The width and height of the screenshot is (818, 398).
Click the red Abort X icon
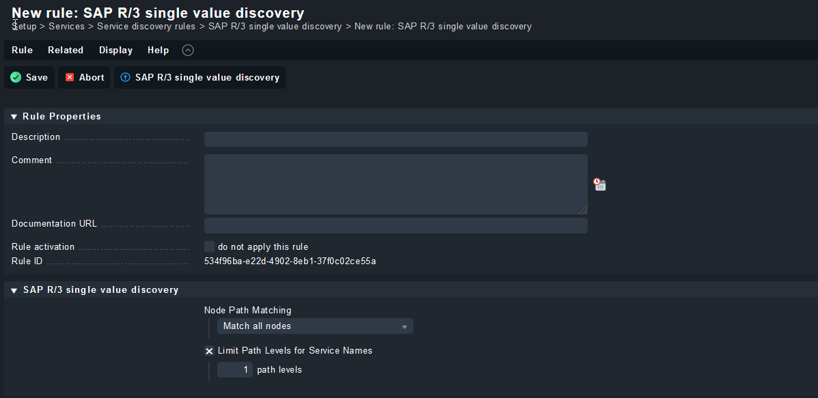coord(70,78)
